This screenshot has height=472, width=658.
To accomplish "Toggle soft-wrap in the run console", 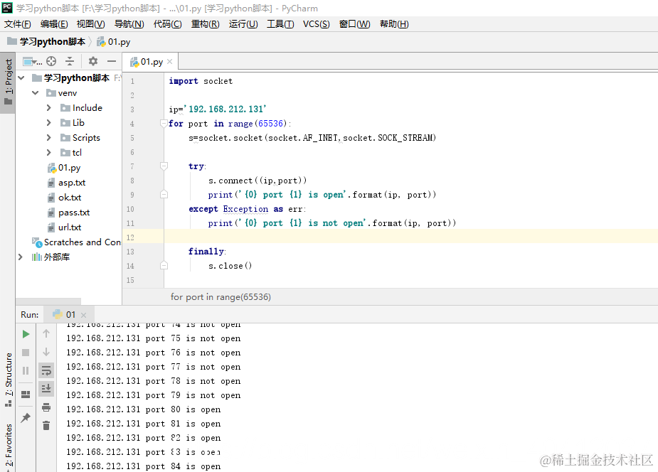I will (x=46, y=370).
